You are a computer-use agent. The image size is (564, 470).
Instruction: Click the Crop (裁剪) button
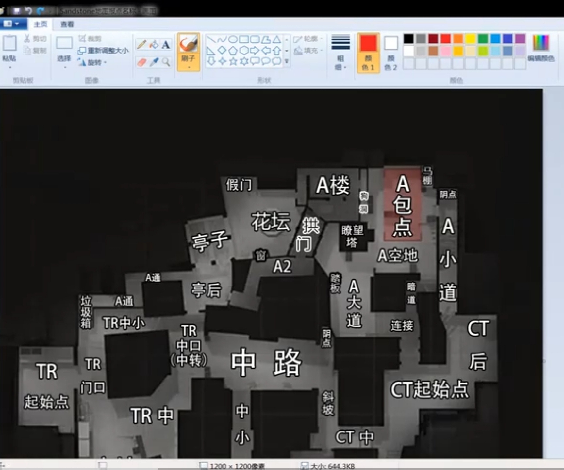pyautogui.click(x=90, y=39)
